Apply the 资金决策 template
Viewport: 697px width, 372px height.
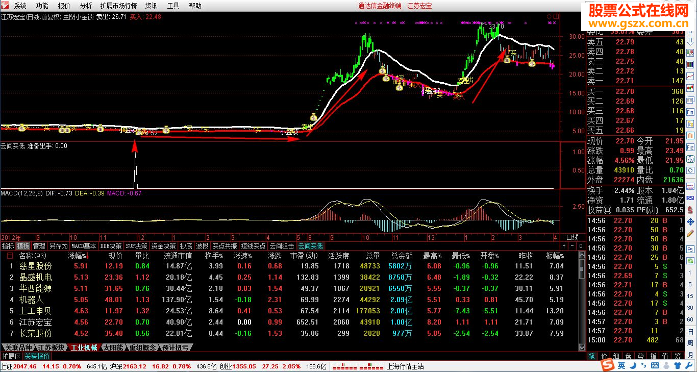pos(163,246)
